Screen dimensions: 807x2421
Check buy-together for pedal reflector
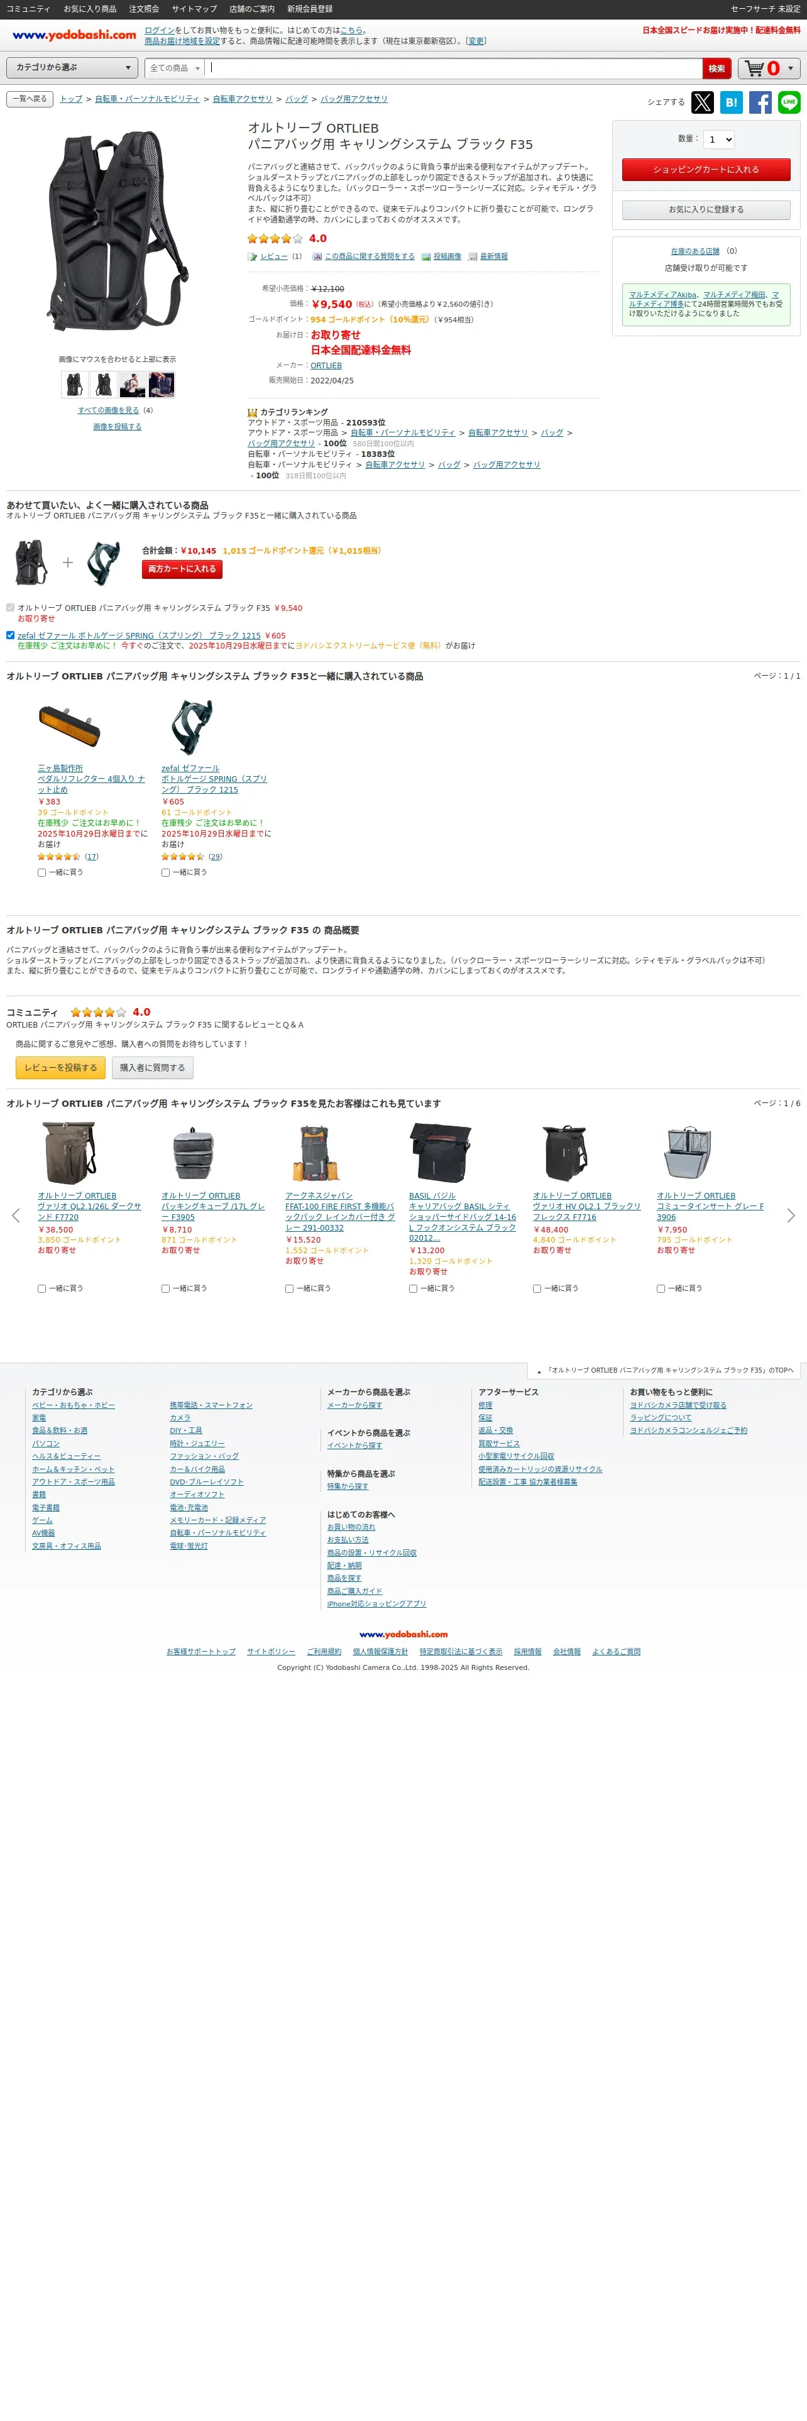41,872
